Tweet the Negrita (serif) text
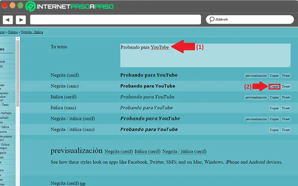The width and height of the screenshot is (298, 186). coord(286,76)
